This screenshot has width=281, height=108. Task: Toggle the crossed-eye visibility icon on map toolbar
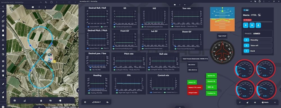[x=51, y=101]
